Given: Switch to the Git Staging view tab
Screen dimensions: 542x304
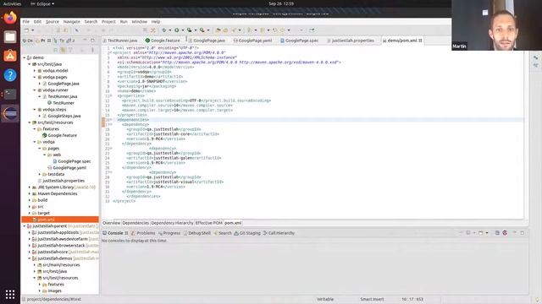Looking at the screenshot, I should pyautogui.click(x=247, y=233).
